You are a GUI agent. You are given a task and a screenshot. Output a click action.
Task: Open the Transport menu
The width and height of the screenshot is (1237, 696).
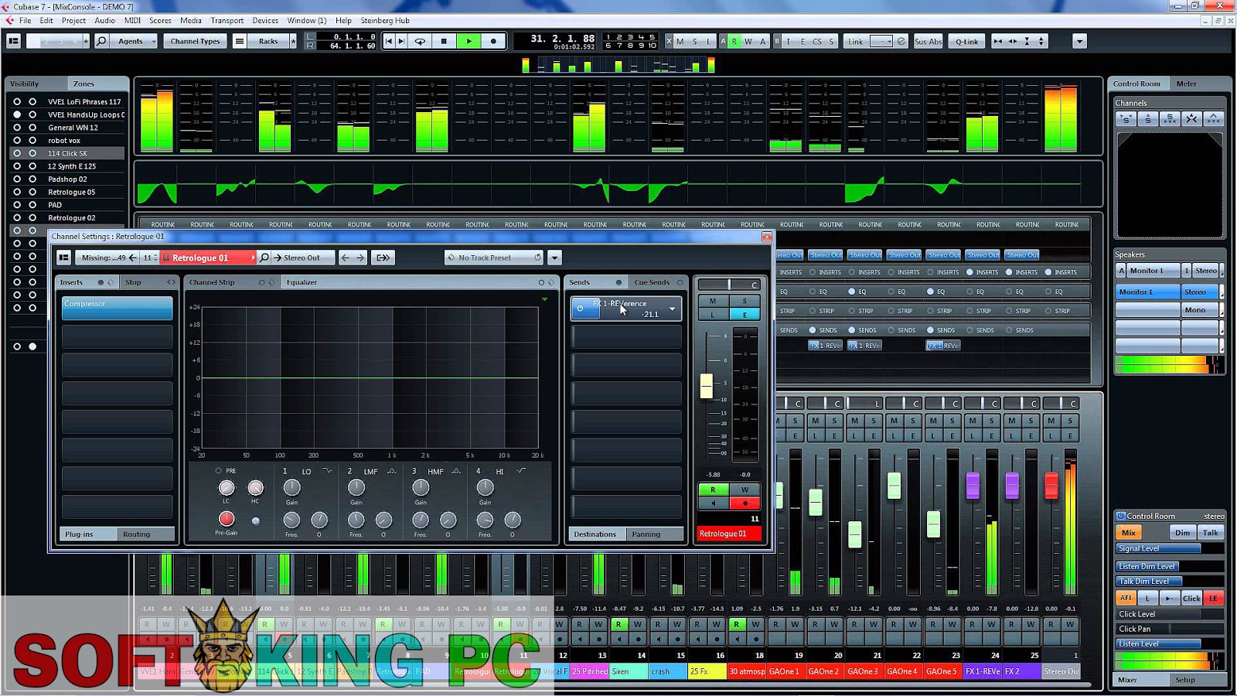(227, 20)
